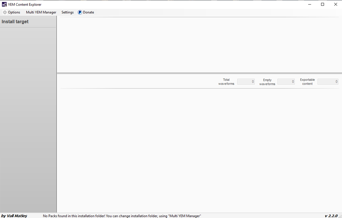Select the Empty waveforms value field
Viewport: 342px width, 218px height.
(x=286, y=82)
